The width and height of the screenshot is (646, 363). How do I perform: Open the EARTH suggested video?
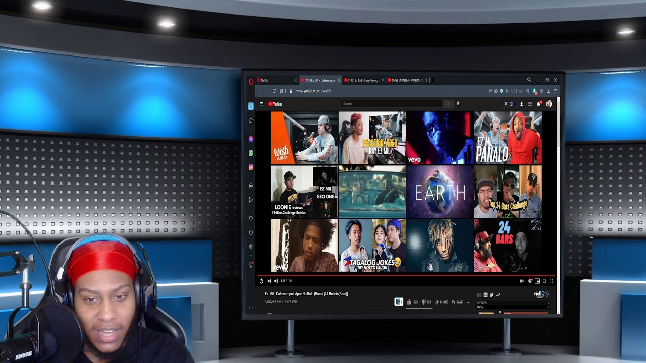coord(440,192)
